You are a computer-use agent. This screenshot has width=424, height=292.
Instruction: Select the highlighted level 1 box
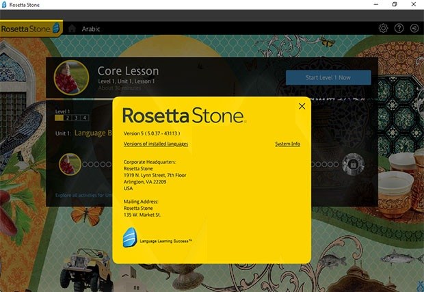pos(59,118)
